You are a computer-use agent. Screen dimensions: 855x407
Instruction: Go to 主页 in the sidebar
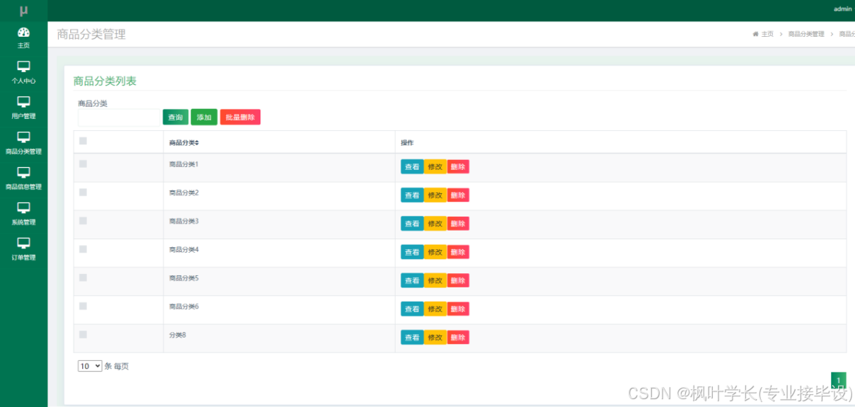tap(23, 45)
